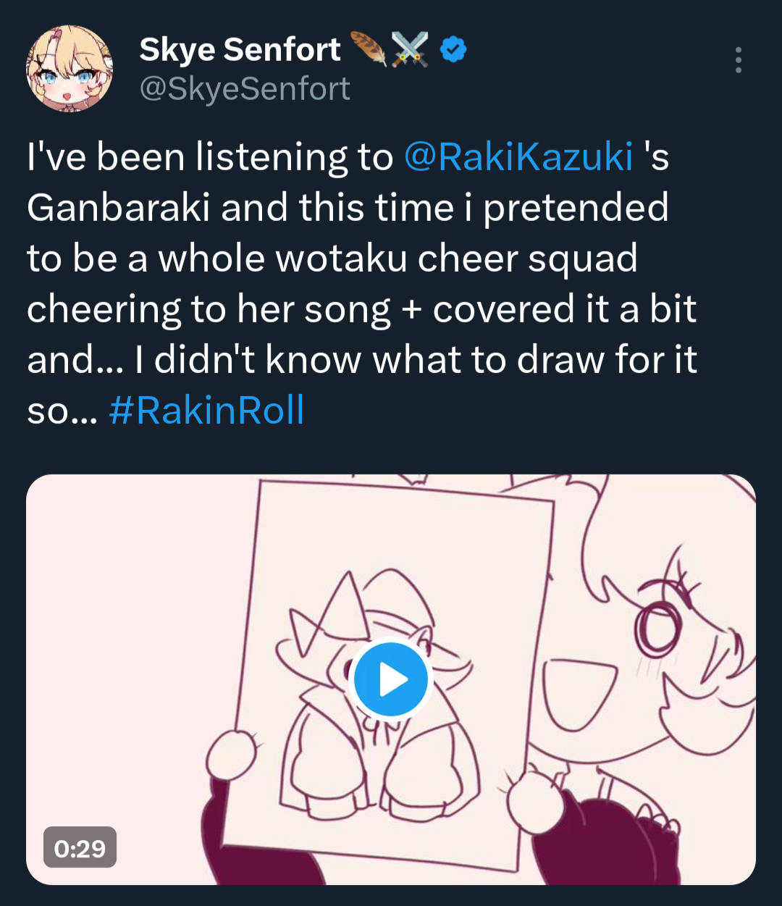This screenshot has width=782, height=906.
Task: Play the 29-second video
Action: [391, 680]
